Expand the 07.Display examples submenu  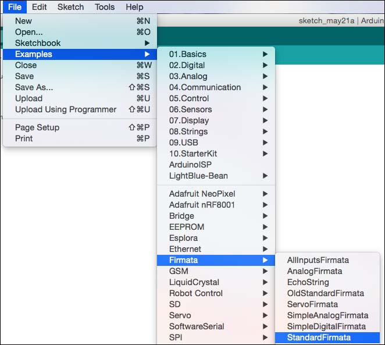(216, 120)
